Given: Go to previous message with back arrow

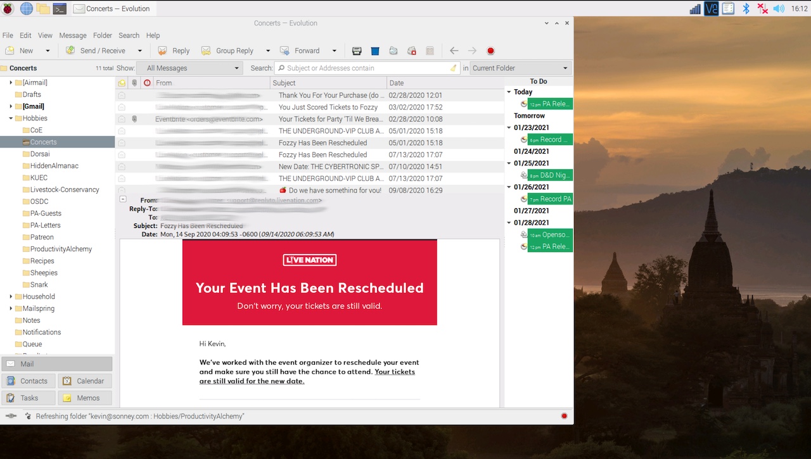Looking at the screenshot, I should [x=454, y=51].
